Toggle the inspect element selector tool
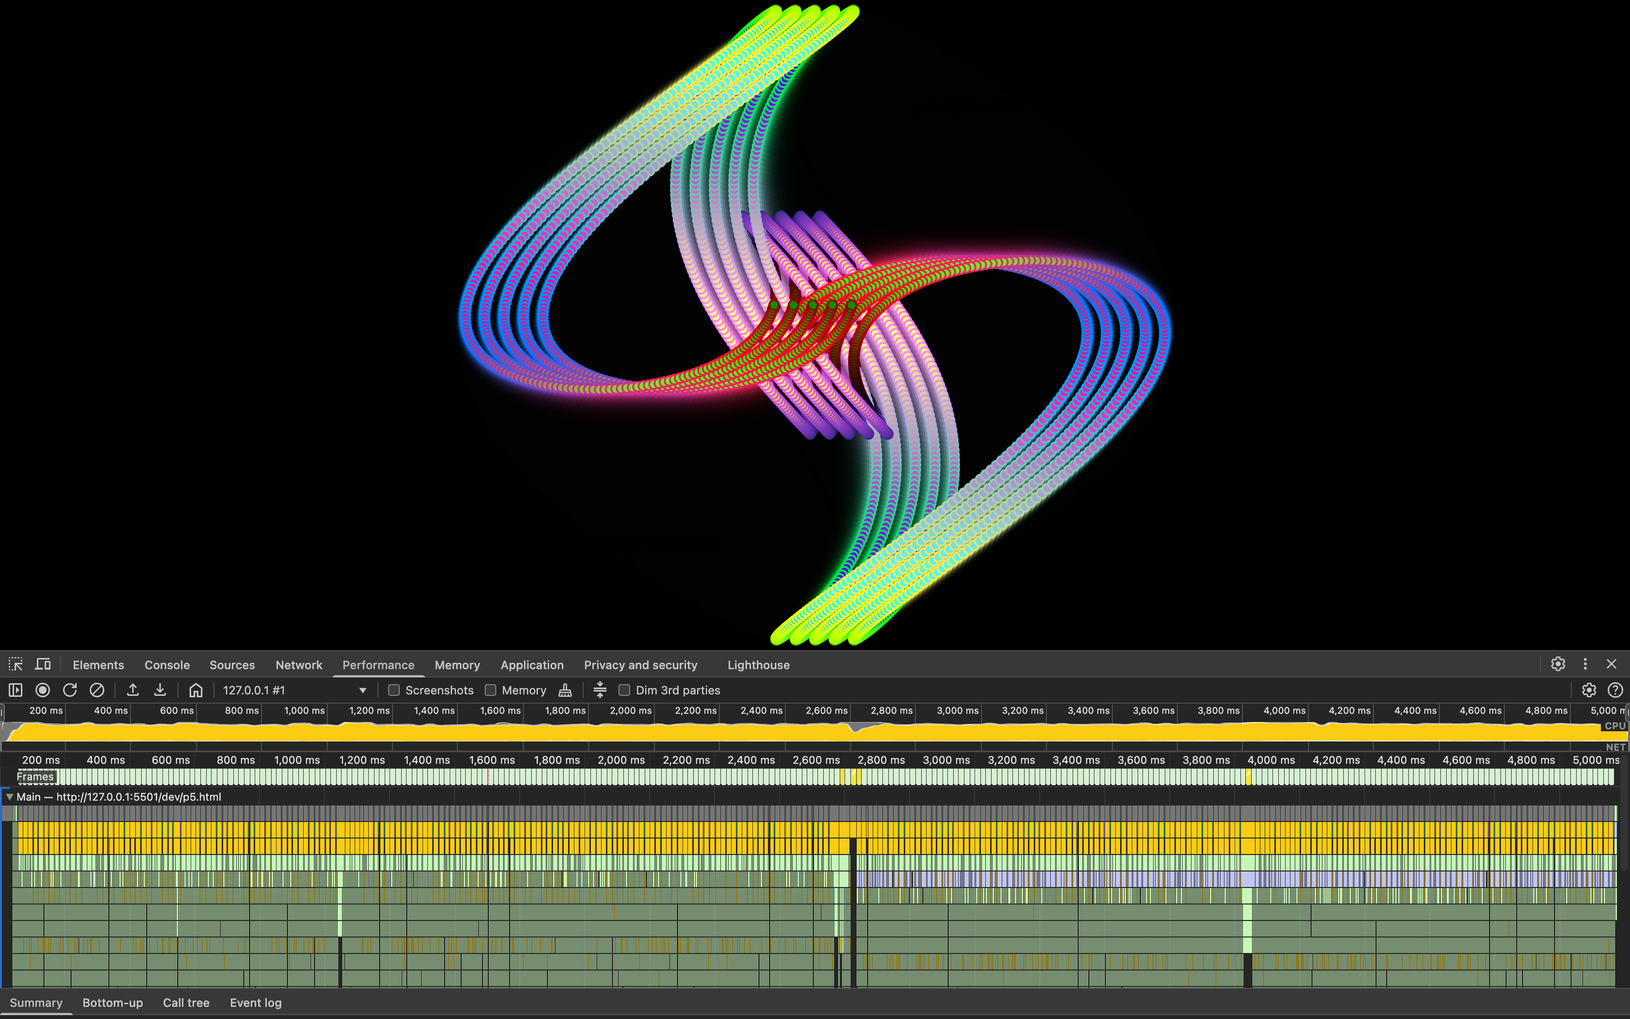Viewport: 1630px width, 1019px height. pyautogui.click(x=16, y=664)
